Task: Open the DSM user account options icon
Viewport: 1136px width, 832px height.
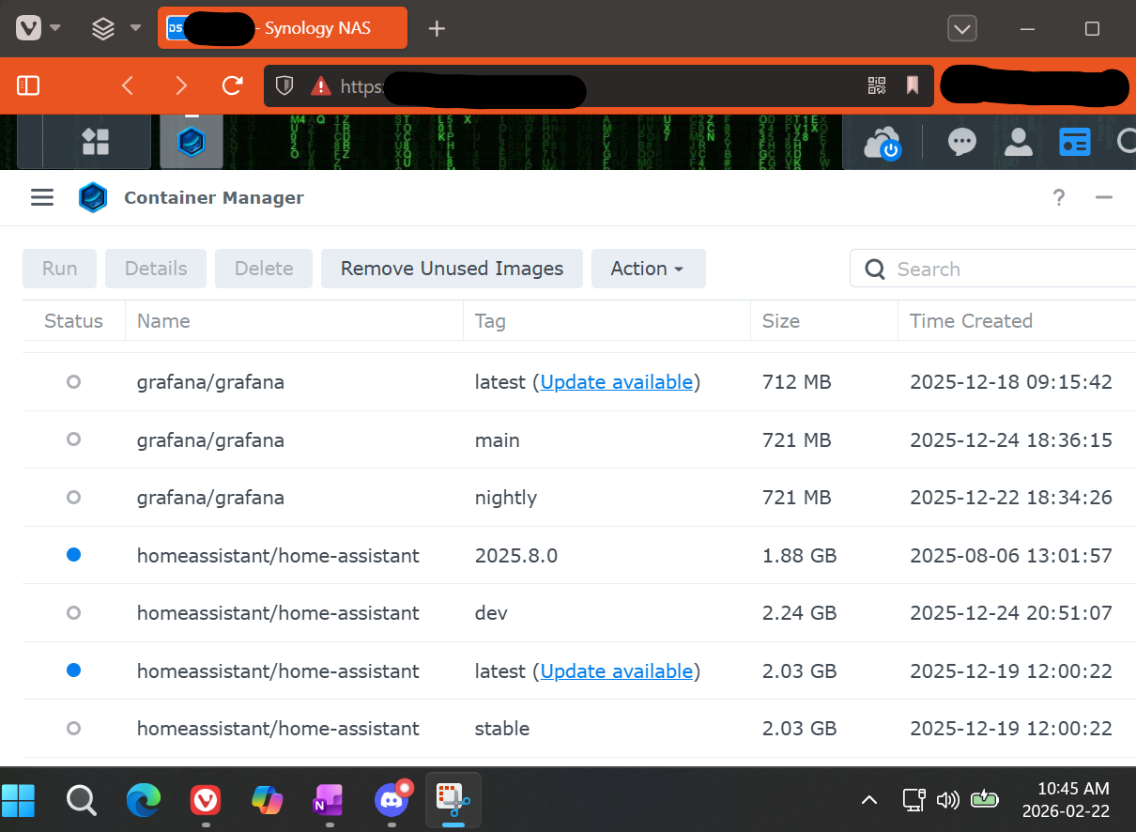Action: [1018, 142]
